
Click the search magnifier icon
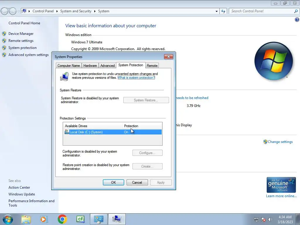pos(296,11)
